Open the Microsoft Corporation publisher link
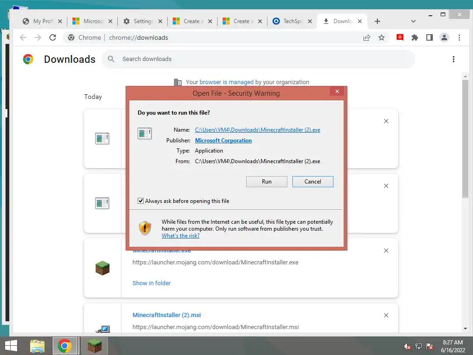Screen dimensions: 473x355 (x=223, y=141)
